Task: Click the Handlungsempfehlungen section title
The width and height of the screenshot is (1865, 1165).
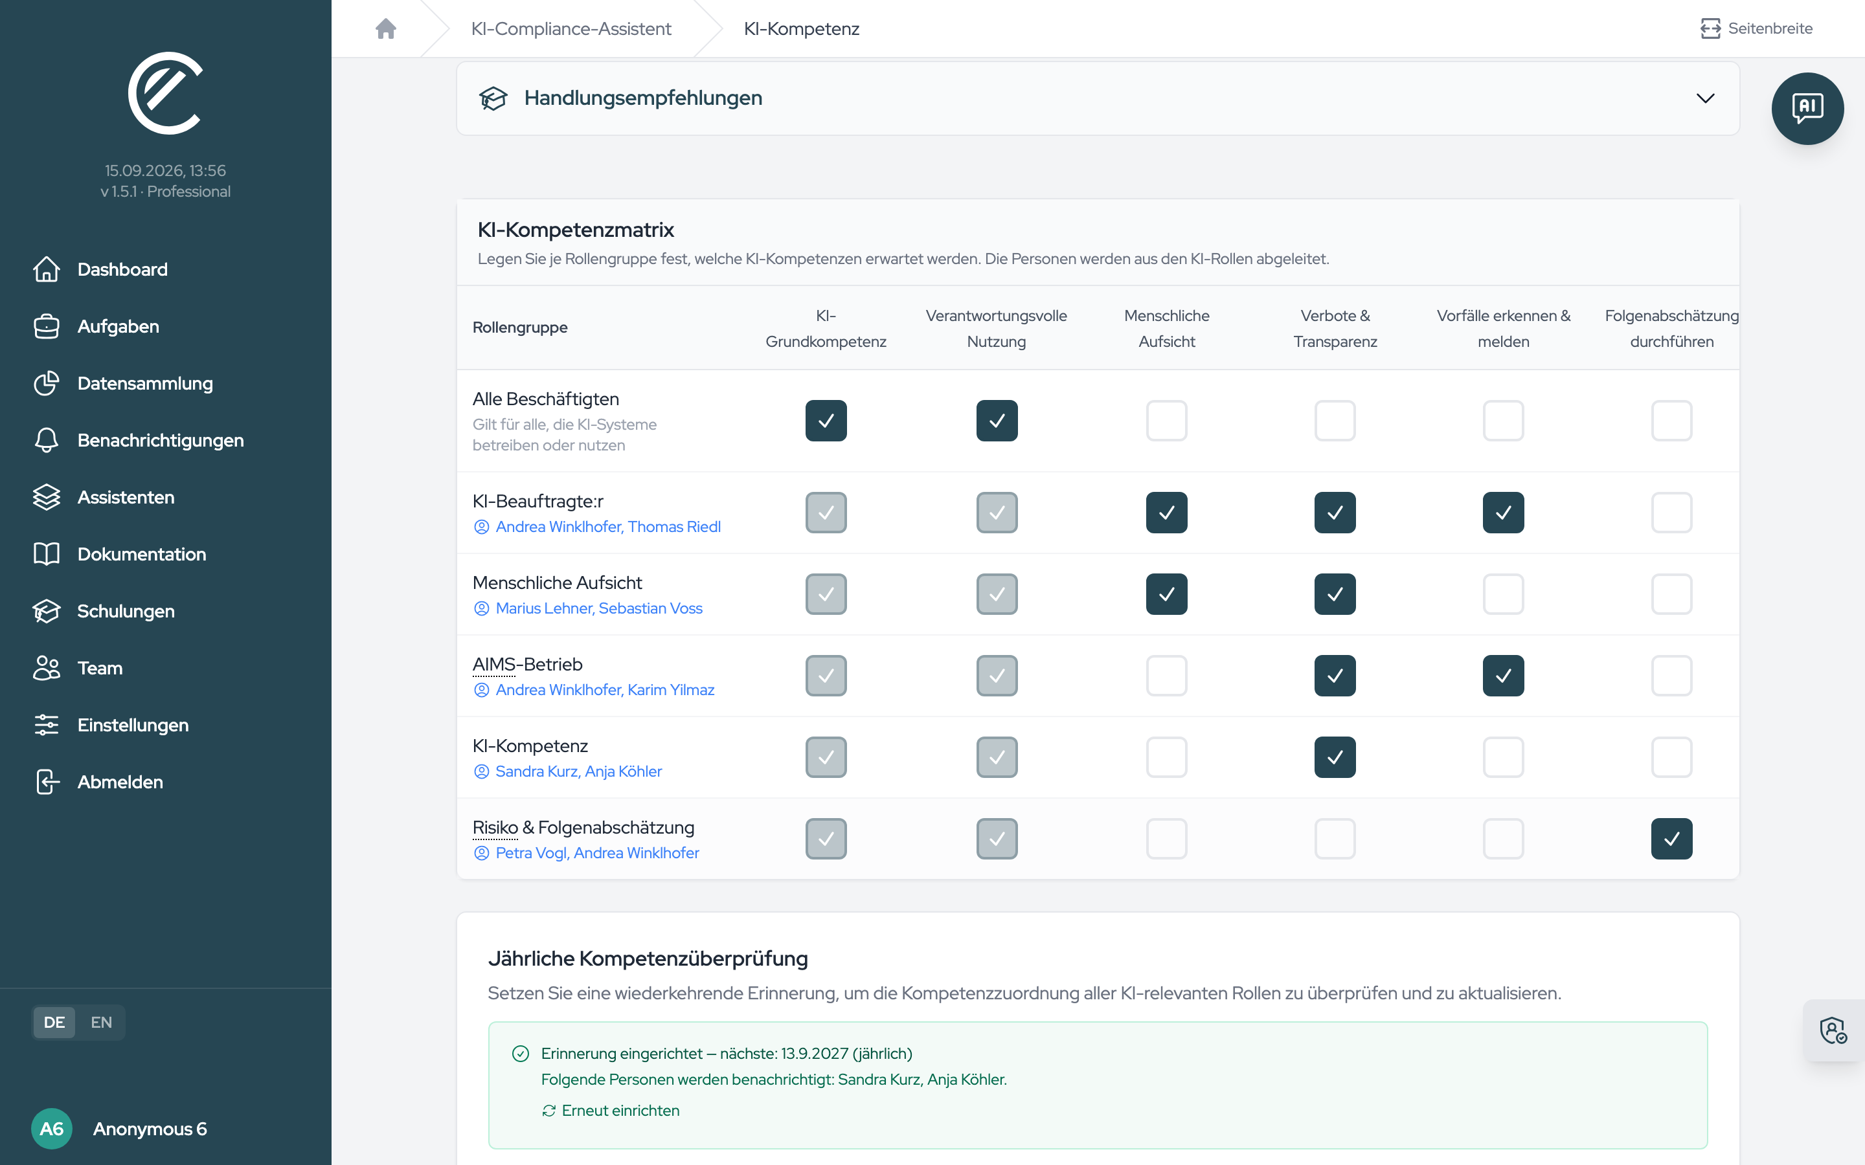Action: coord(643,98)
